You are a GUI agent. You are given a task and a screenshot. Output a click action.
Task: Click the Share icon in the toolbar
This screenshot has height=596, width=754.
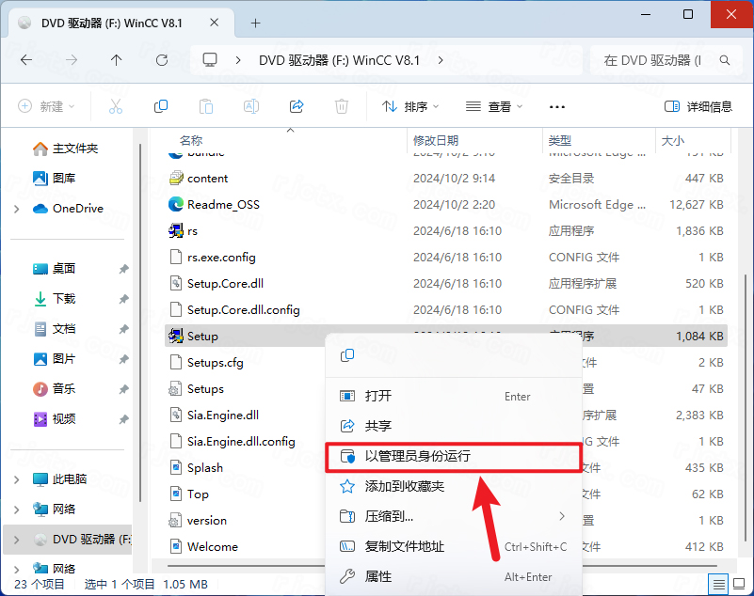click(x=297, y=106)
